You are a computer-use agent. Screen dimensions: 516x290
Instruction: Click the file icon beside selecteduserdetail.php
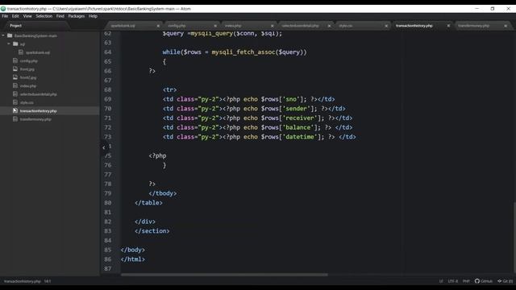(x=15, y=94)
